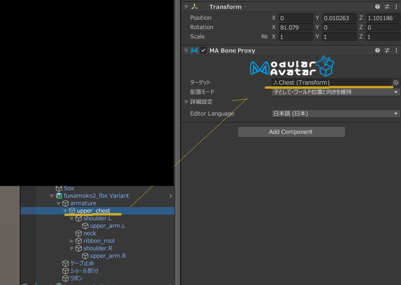Collapse the shoulder.R tree node

coord(71,248)
